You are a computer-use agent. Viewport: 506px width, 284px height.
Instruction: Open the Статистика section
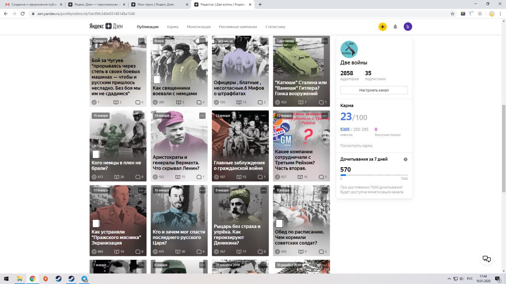click(x=275, y=27)
